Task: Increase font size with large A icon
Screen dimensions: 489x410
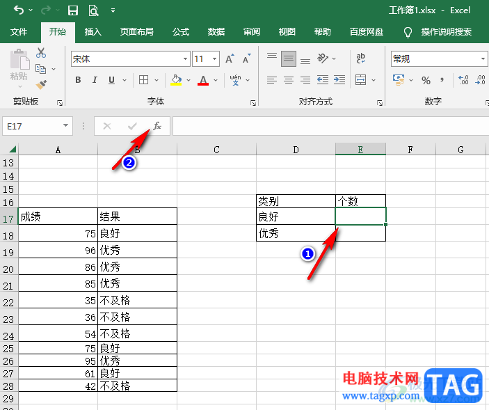Action: (x=230, y=58)
